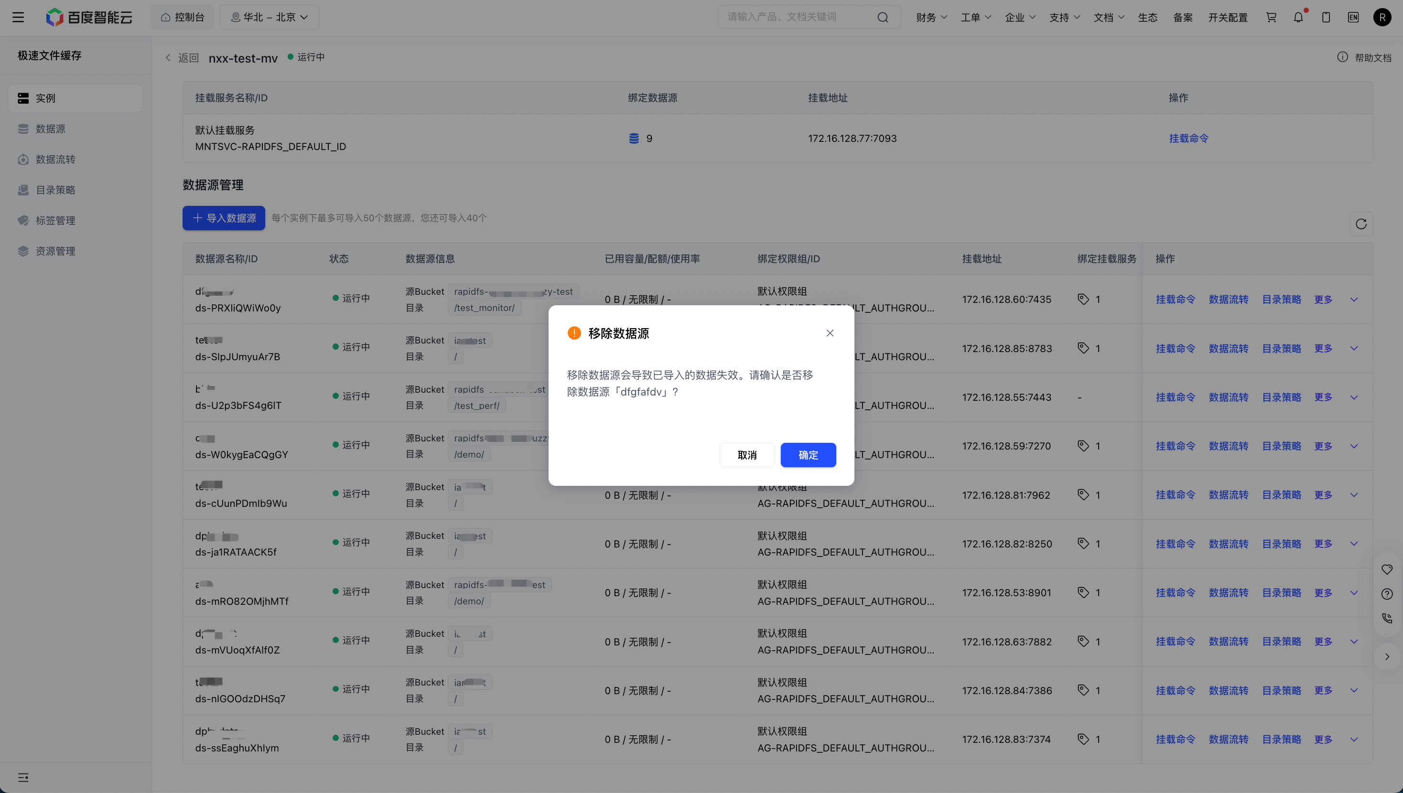Image resolution: width=1403 pixels, height=793 pixels.
Task: Click 数据流转 for ds-mRO82OMjhMTf row
Action: [x=1229, y=592]
